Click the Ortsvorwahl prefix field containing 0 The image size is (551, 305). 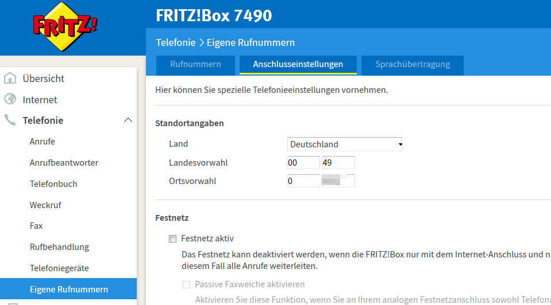(x=303, y=181)
